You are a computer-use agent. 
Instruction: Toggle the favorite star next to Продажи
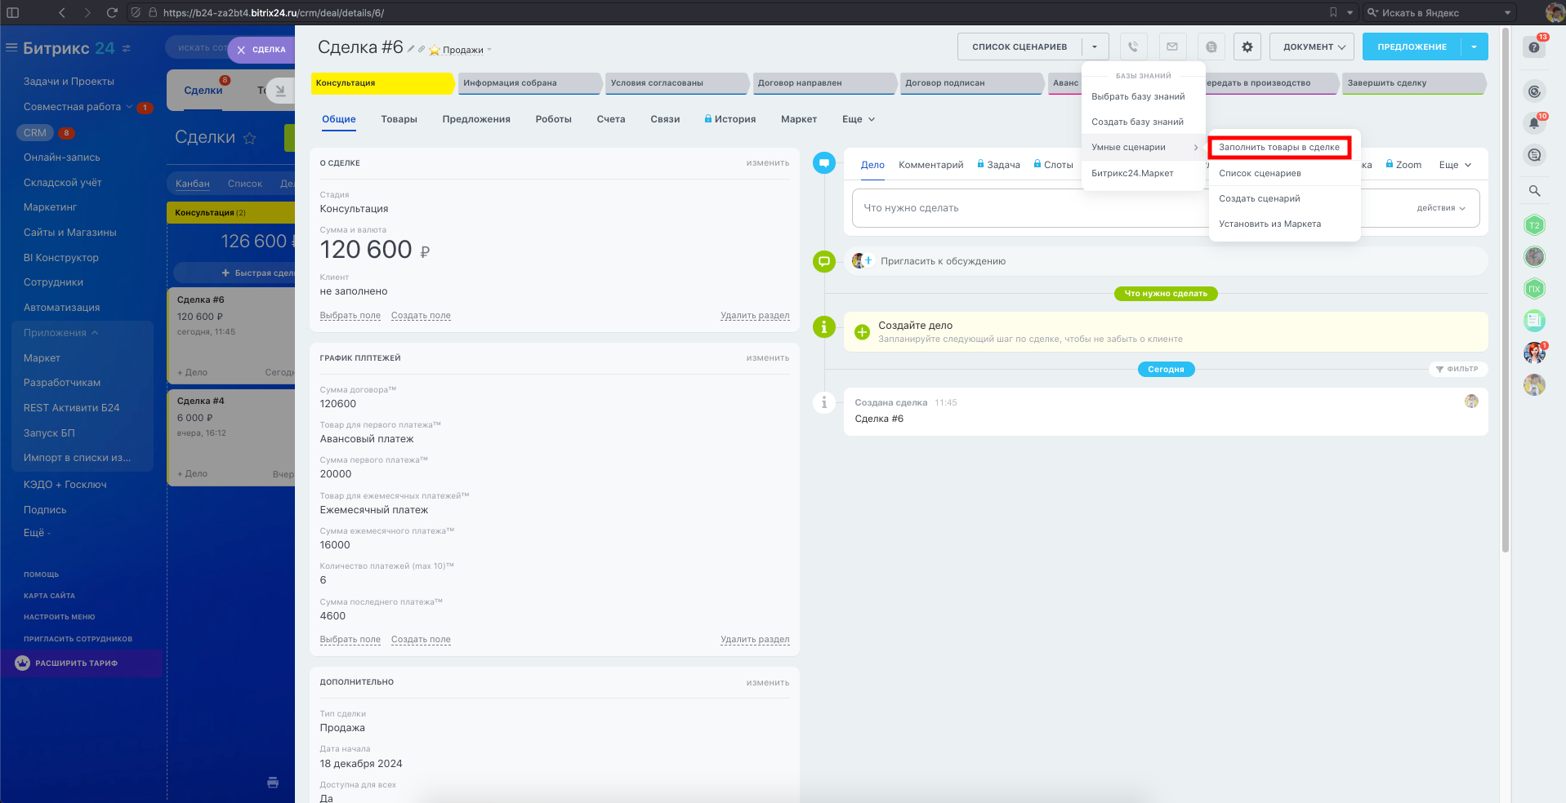[435, 51]
